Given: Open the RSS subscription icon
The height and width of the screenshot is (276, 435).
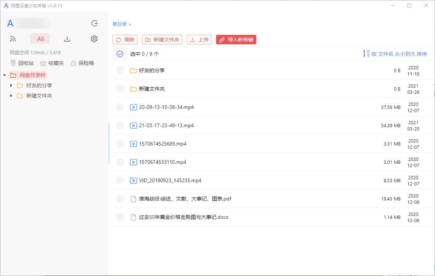Looking at the screenshot, I should [13, 39].
